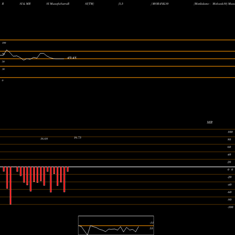Screen dimensions: 235x235
Task: Select the "SI(TM)" header label
Action: 89,4
